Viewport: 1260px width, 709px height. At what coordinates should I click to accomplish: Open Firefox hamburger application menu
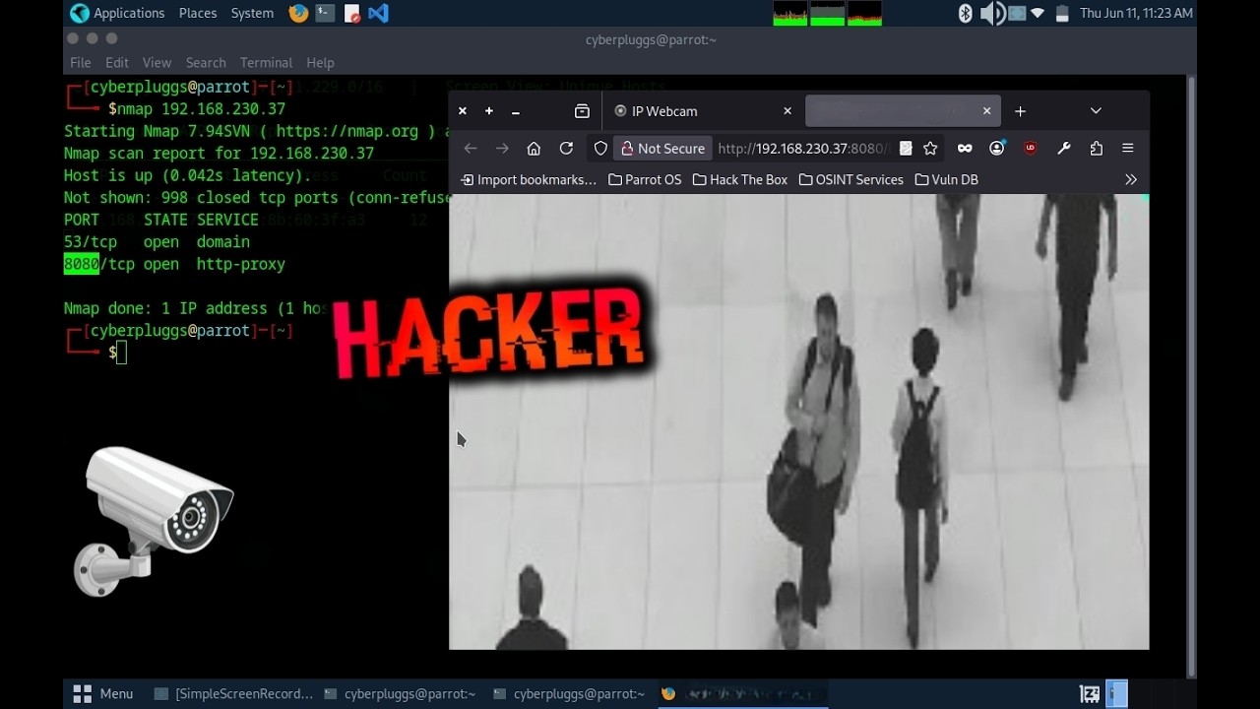coord(1128,148)
